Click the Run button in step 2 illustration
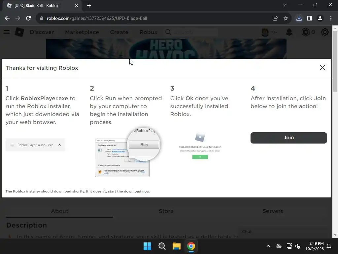The image size is (338, 254). coord(144,145)
